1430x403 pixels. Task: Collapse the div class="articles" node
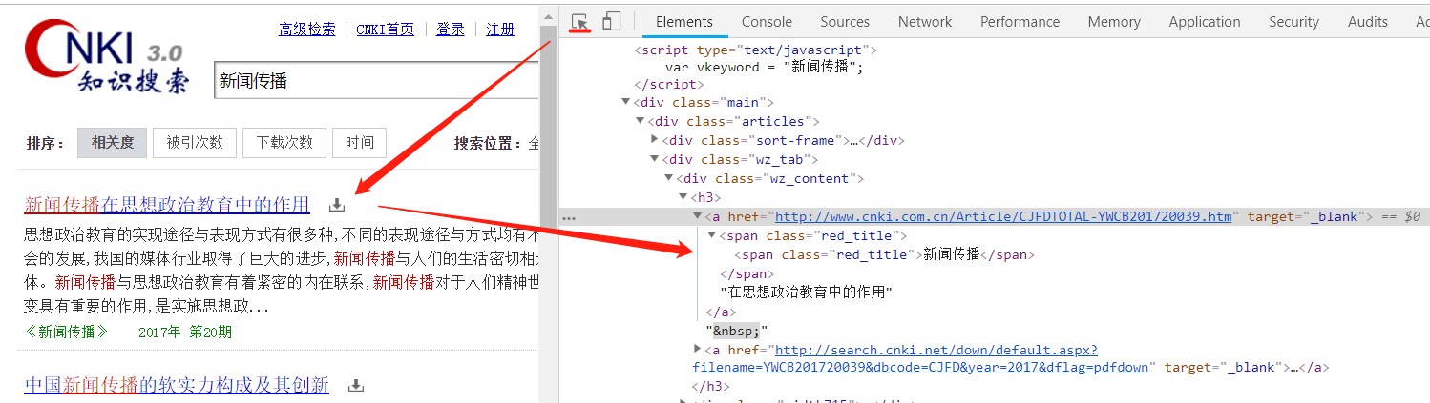click(x=641, y=121)
